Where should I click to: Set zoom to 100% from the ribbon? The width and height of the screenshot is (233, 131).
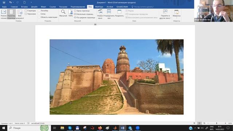tap(70, 13)
